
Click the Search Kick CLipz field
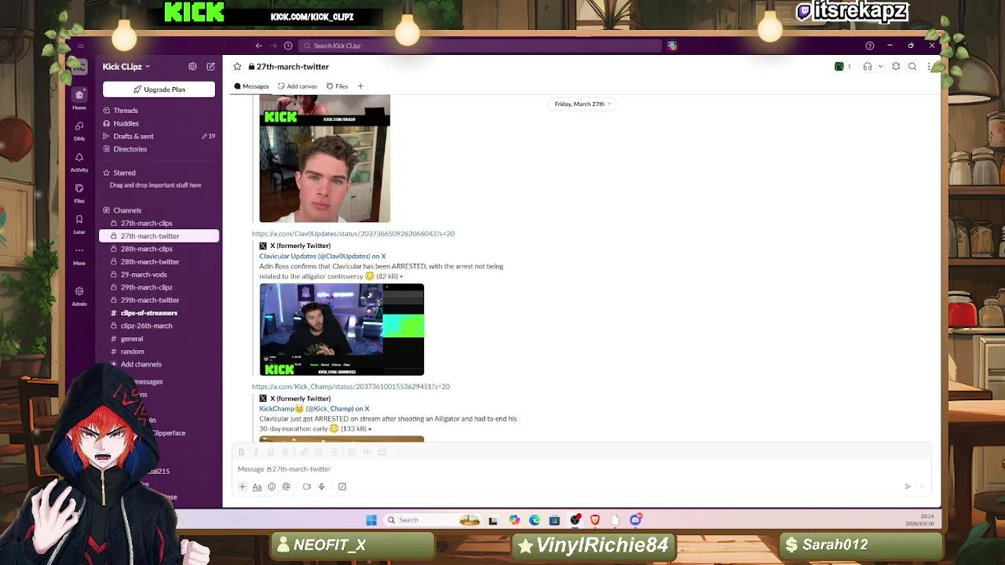click(481, 46)
